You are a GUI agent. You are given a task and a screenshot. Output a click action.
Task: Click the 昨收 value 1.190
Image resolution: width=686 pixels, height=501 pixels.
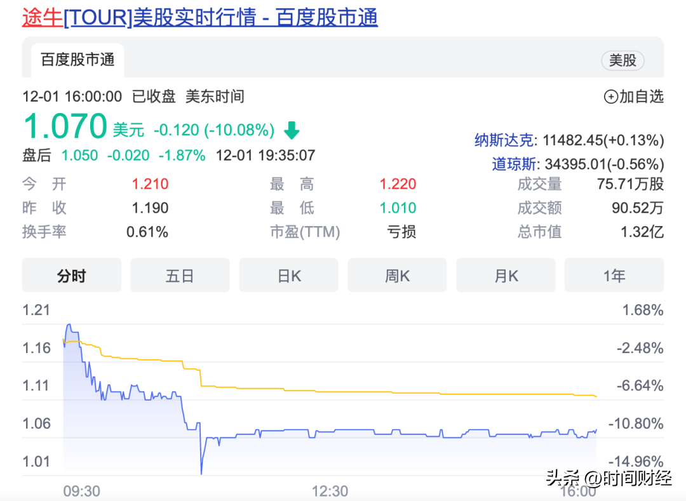point(150,208)
